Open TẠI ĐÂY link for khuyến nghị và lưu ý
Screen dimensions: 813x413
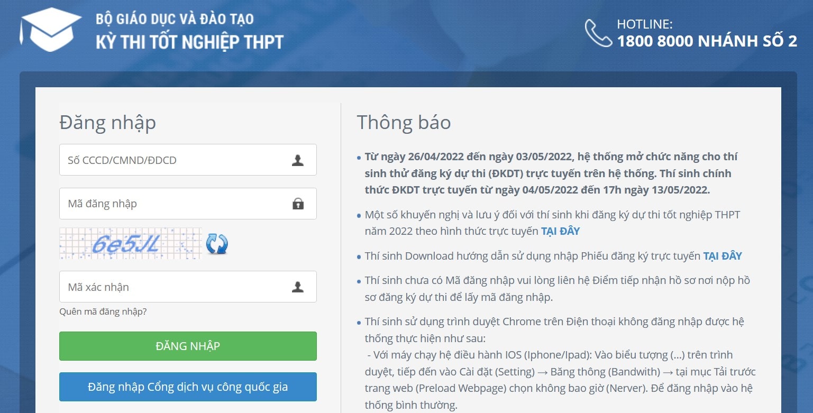[x=560, y=231]
